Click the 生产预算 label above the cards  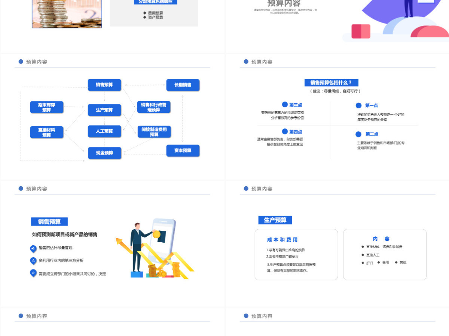(x=275, y=220)
